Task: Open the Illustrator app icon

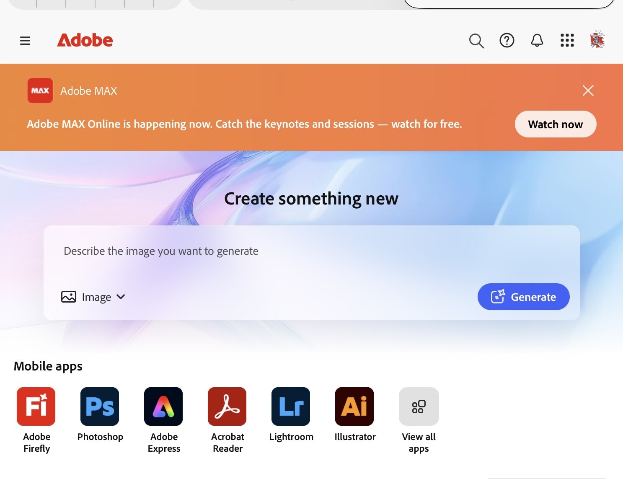Action: pos(354,407)
